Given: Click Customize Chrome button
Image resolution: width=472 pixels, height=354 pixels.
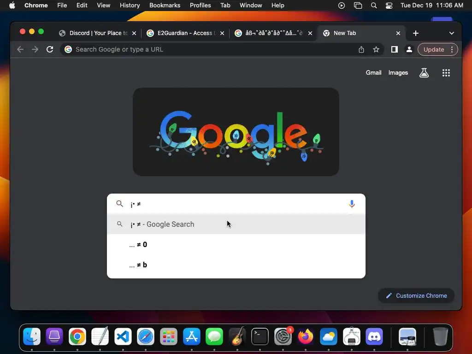Looking at the screenshot, I should (x=416, y=295).
